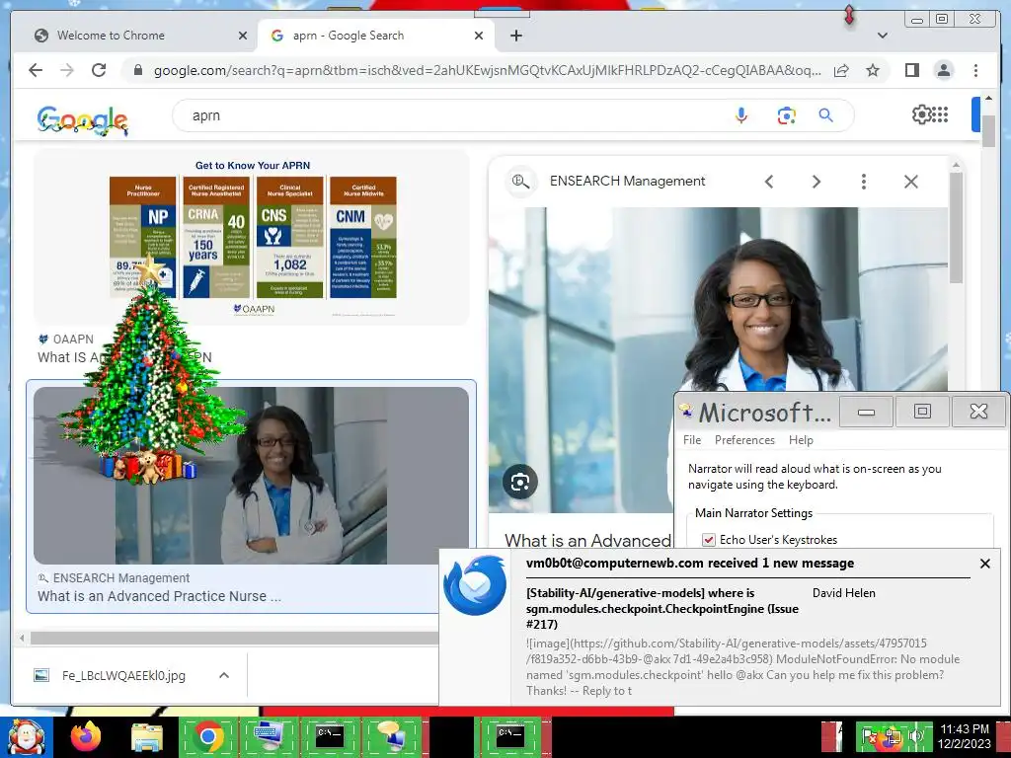Image resolution: width=1011 pixels, height=758 pixels.
Task: Open Thunderbird message about Stability-AI issue
Action: click(x=662, y=608)
